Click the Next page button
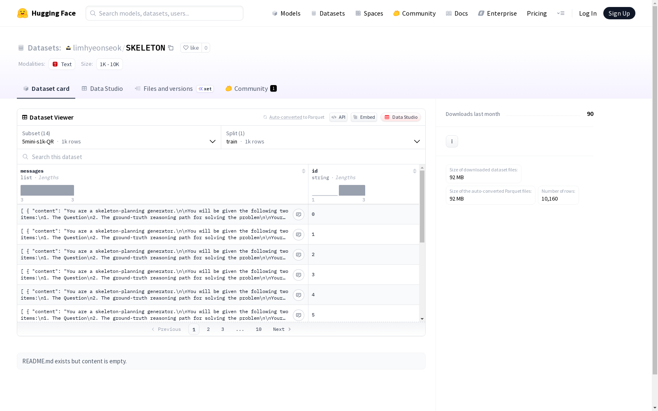Image resolution: width=658 pixels, height=411 pixels. (x=282, y=329)
